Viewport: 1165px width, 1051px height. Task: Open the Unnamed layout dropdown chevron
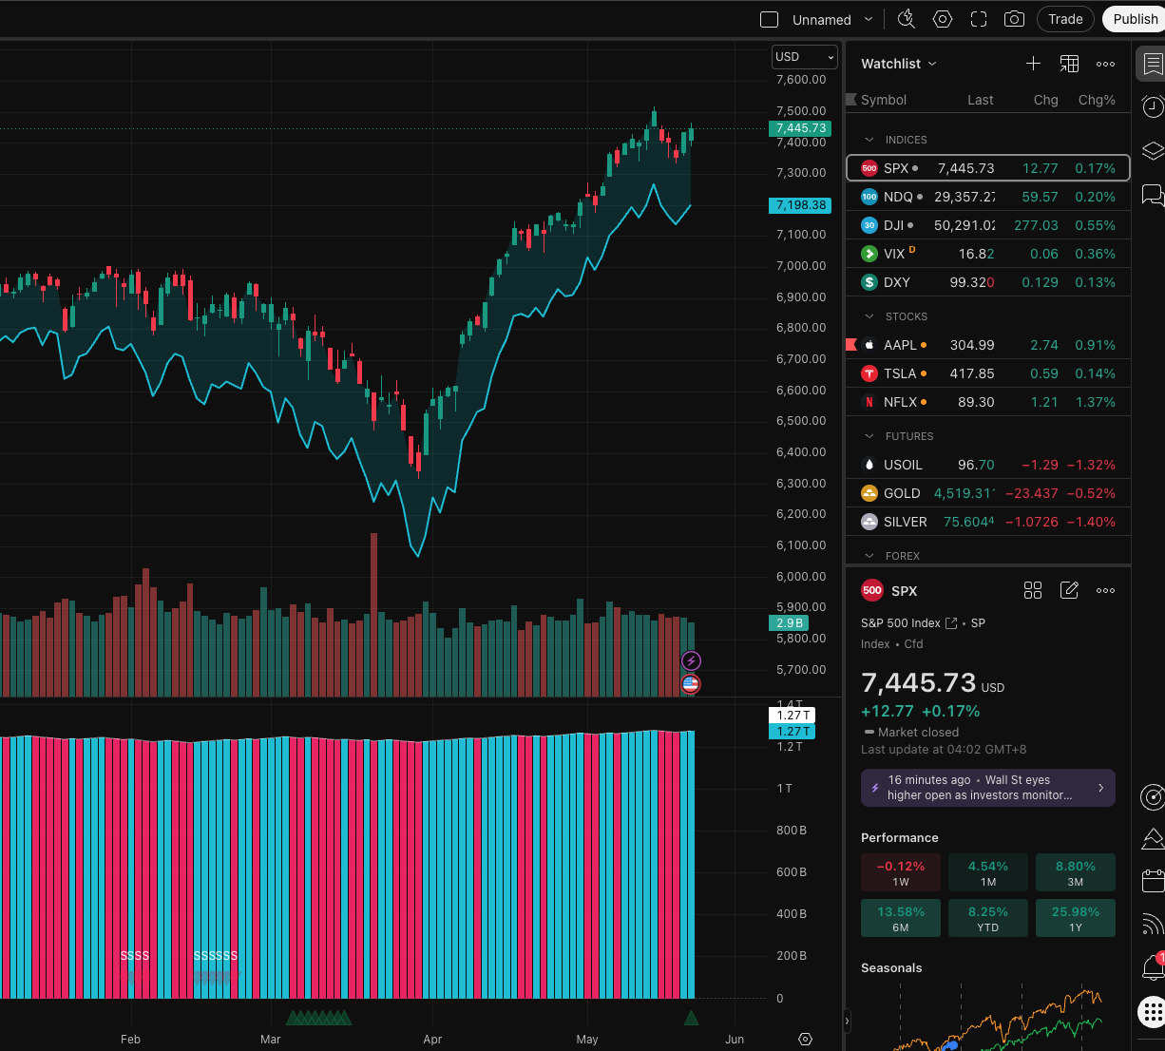point(869,20)
